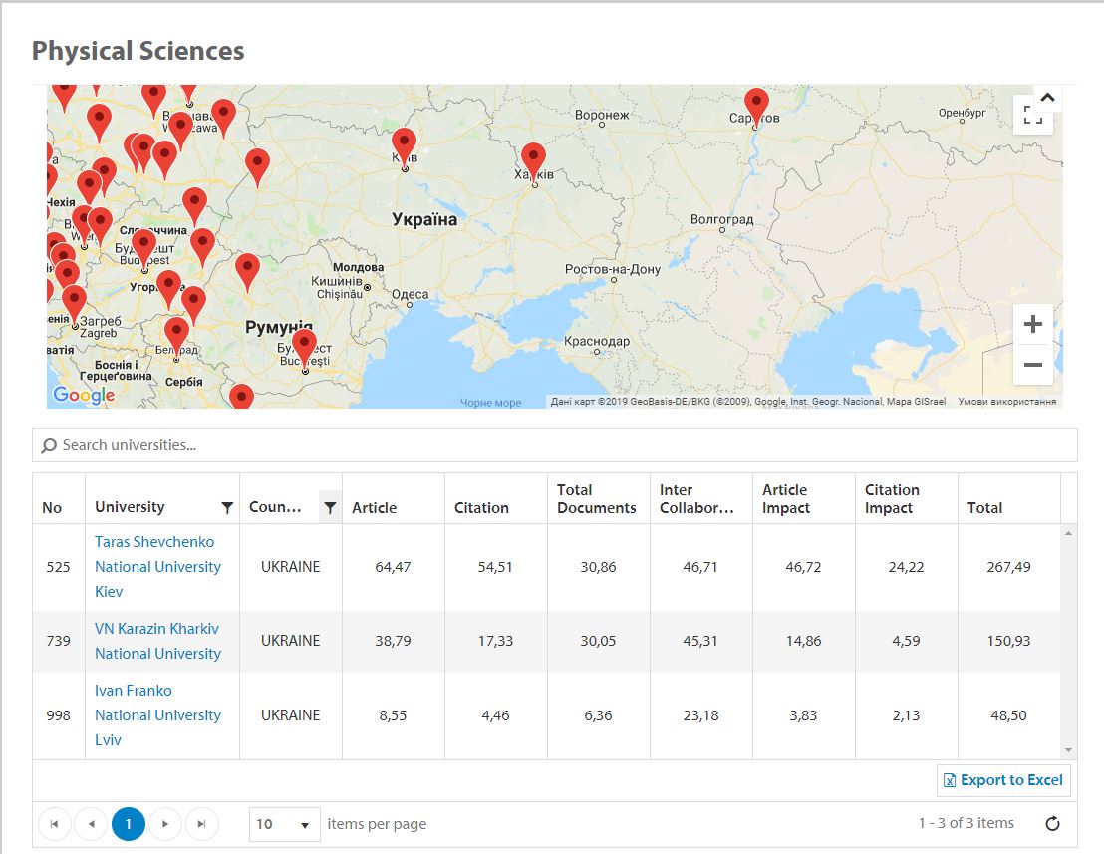Image resolution: width=1104 pixels, height=854 pixels.
Task: Click scrollbar up arrow in table
Action: pos(1068,534)
